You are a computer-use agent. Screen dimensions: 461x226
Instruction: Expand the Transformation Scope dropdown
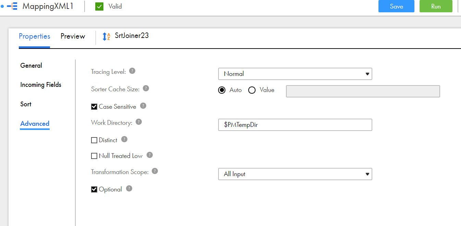tap(295, 174)
